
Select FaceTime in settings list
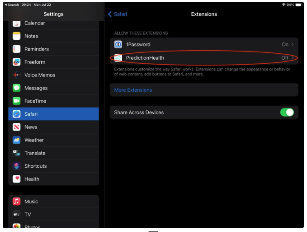coord(54,101)
